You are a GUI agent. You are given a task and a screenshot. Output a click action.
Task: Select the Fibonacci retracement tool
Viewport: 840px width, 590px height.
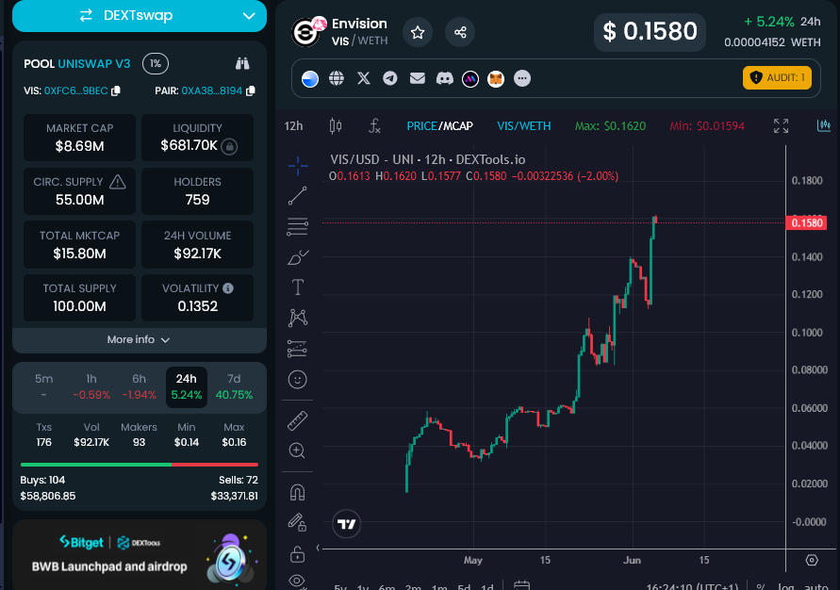pos(298,227)
